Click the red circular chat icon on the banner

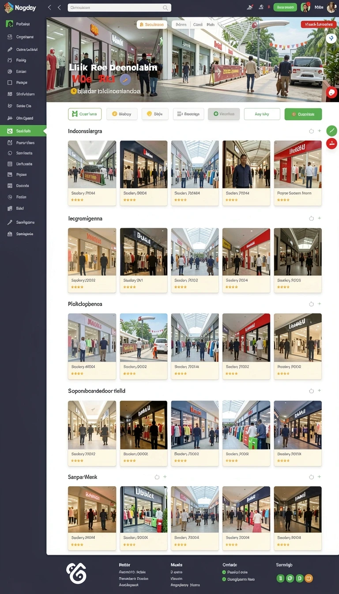[x=332, y=92]
